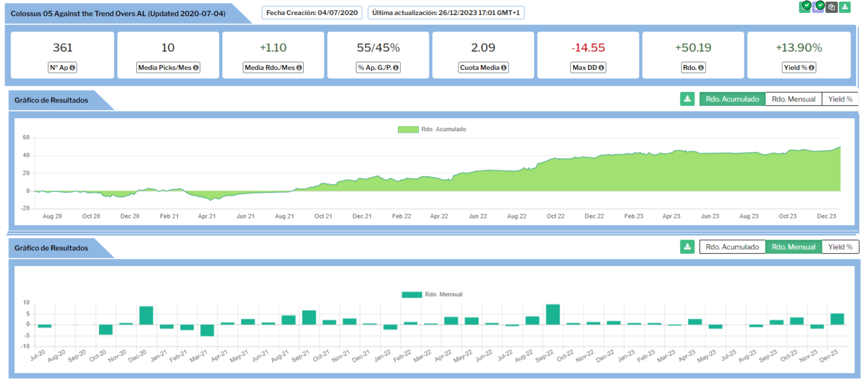The image size is (861, 379).
Task: Click the Sep-22 bar in monthly chart
Action: pyautogui.click(x=552, y=315)
